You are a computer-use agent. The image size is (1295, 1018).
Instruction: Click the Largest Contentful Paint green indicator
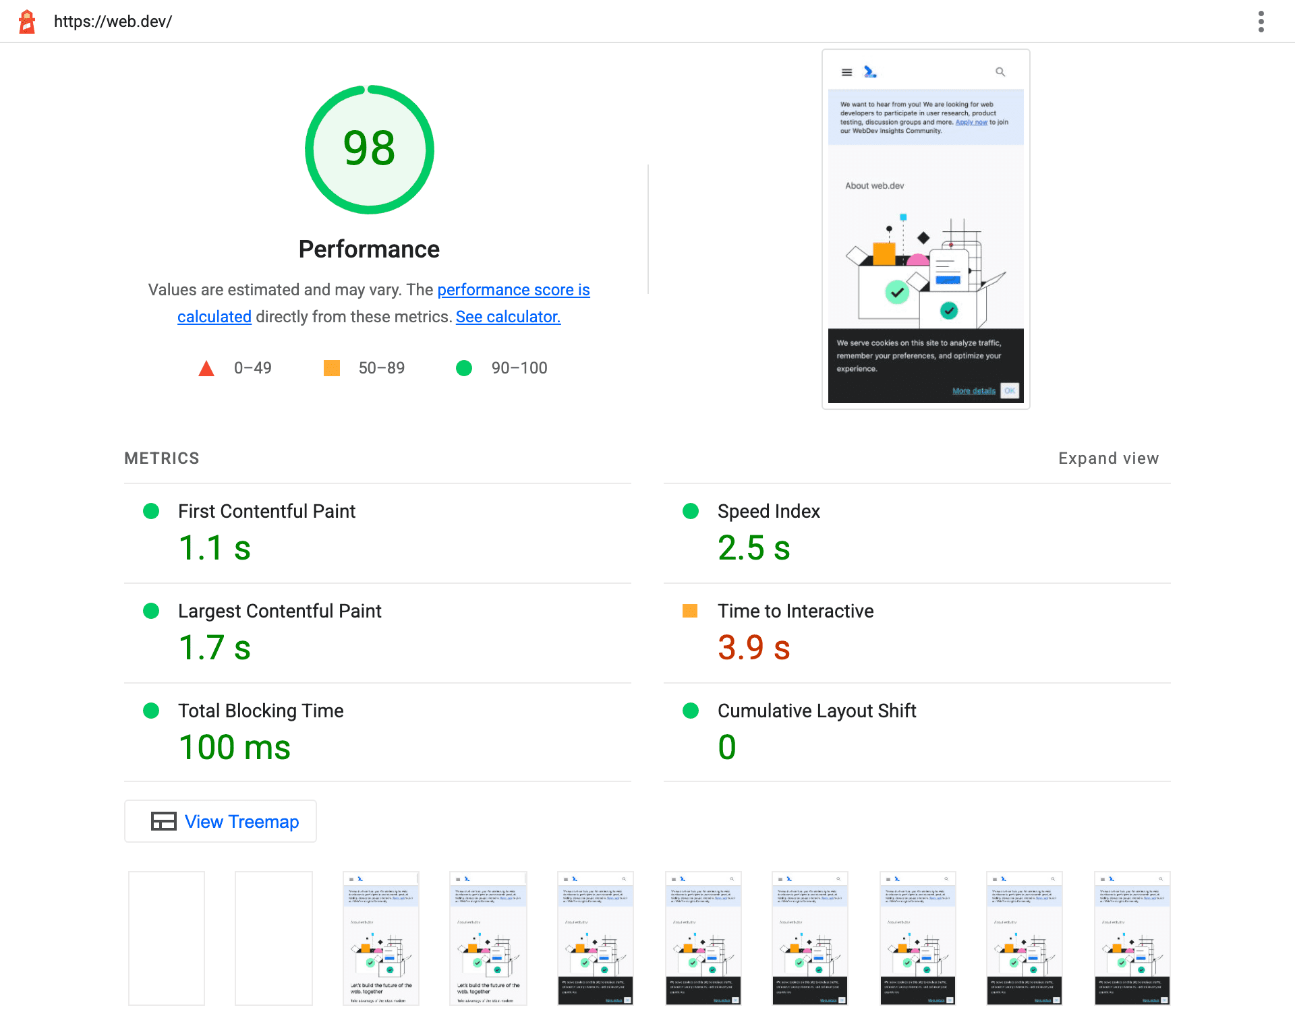pos(150,611)
